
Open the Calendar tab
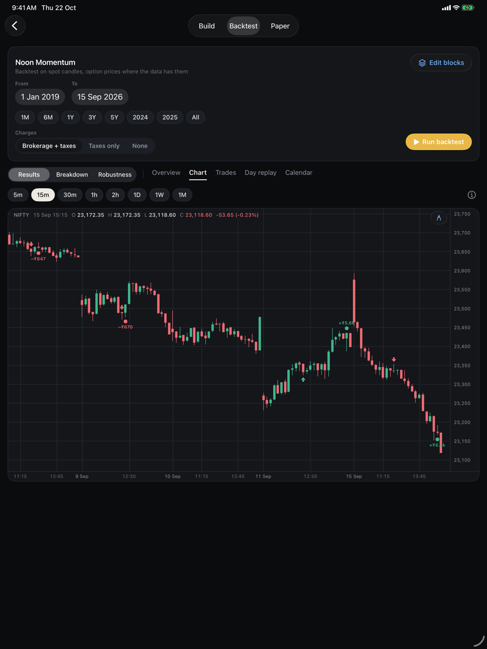299,173
